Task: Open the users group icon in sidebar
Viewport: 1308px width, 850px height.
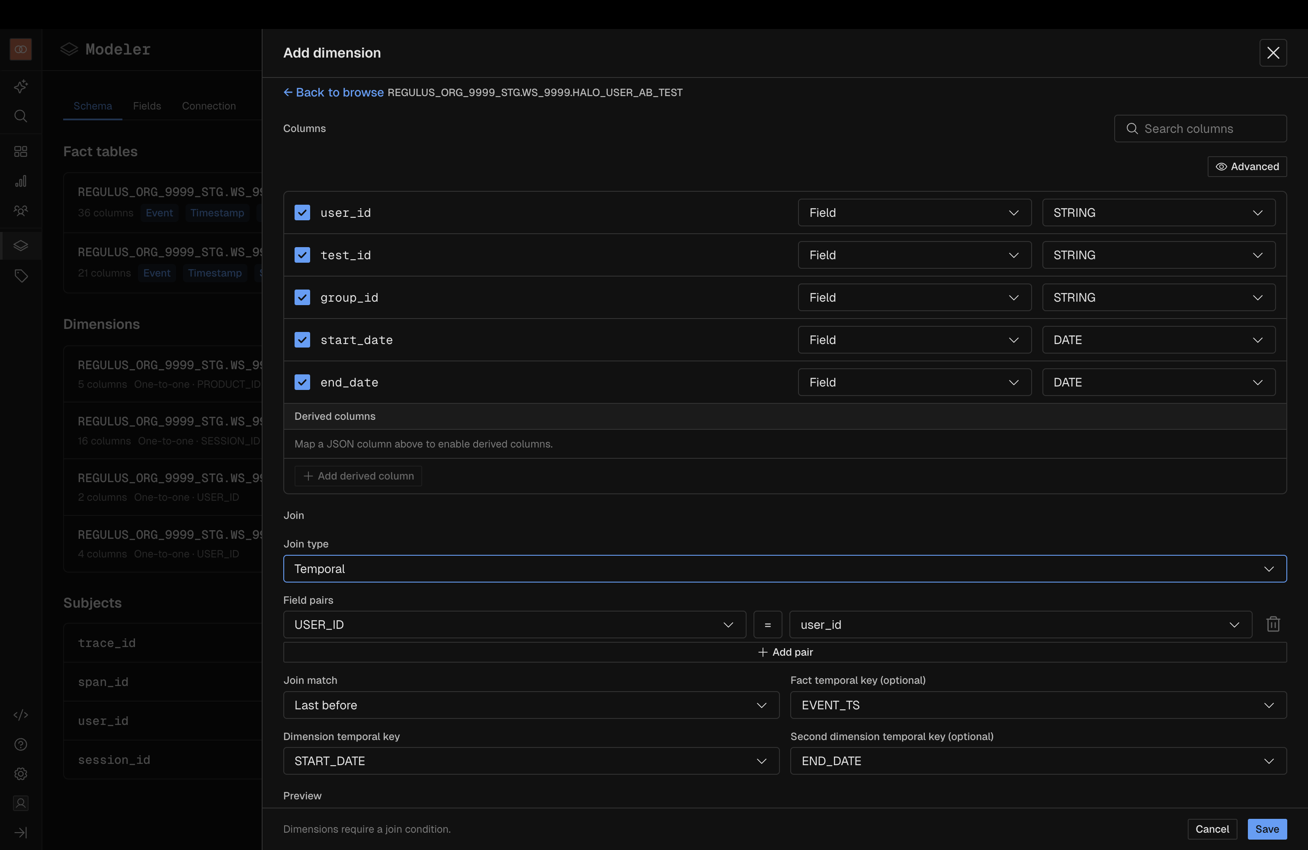Action: (x=21, y=211)
